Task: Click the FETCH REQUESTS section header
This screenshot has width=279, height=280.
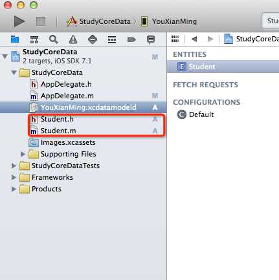Action: point(205,85)
